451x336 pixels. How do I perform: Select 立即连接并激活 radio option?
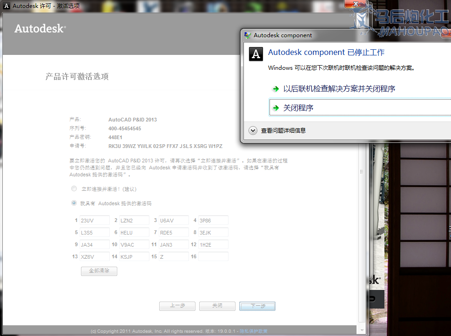click(74, 189)
